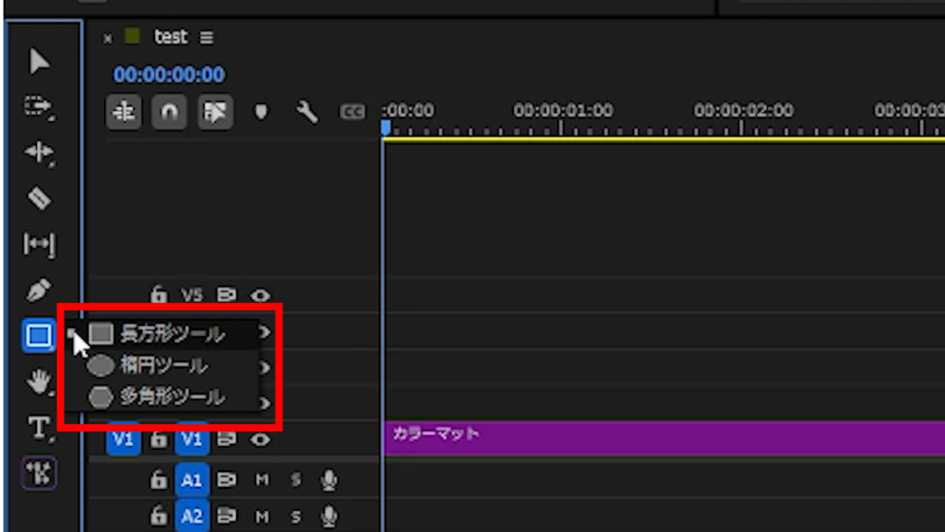Image resolution: width=945 pixels, height=532 pixels.
Task: Toggle A2 track lock
Action: 159,516
